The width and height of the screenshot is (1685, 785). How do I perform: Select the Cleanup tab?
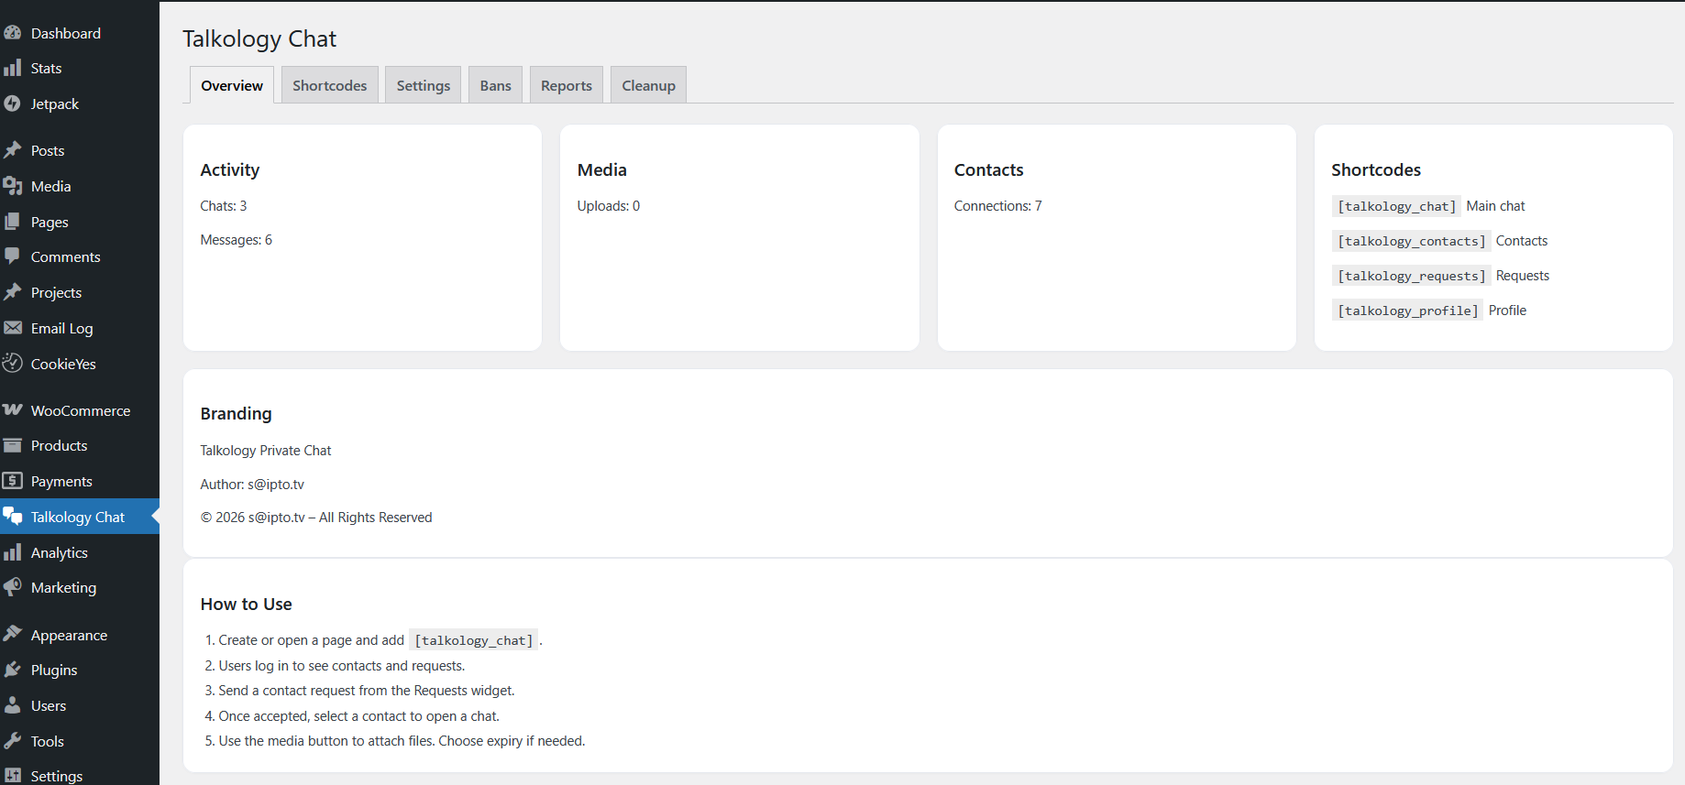[648, 85]
